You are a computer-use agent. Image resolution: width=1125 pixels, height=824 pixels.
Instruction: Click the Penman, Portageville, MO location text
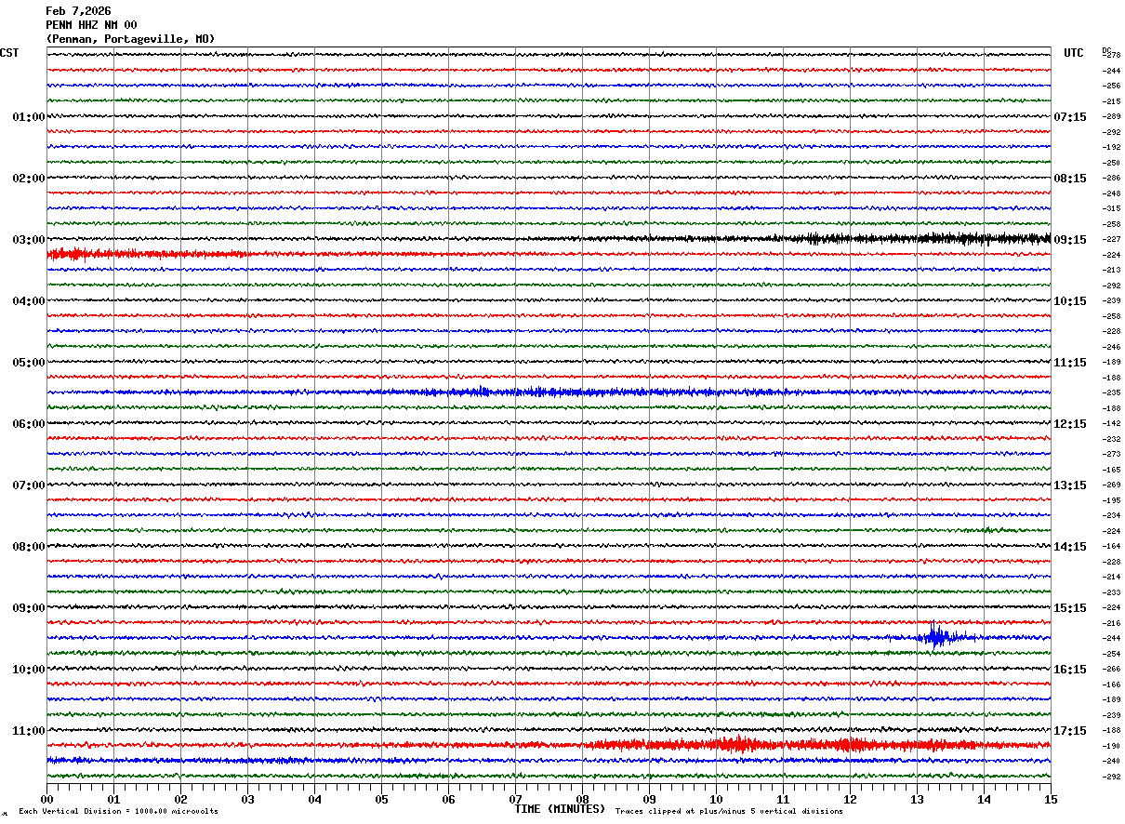tap(130, 39)
